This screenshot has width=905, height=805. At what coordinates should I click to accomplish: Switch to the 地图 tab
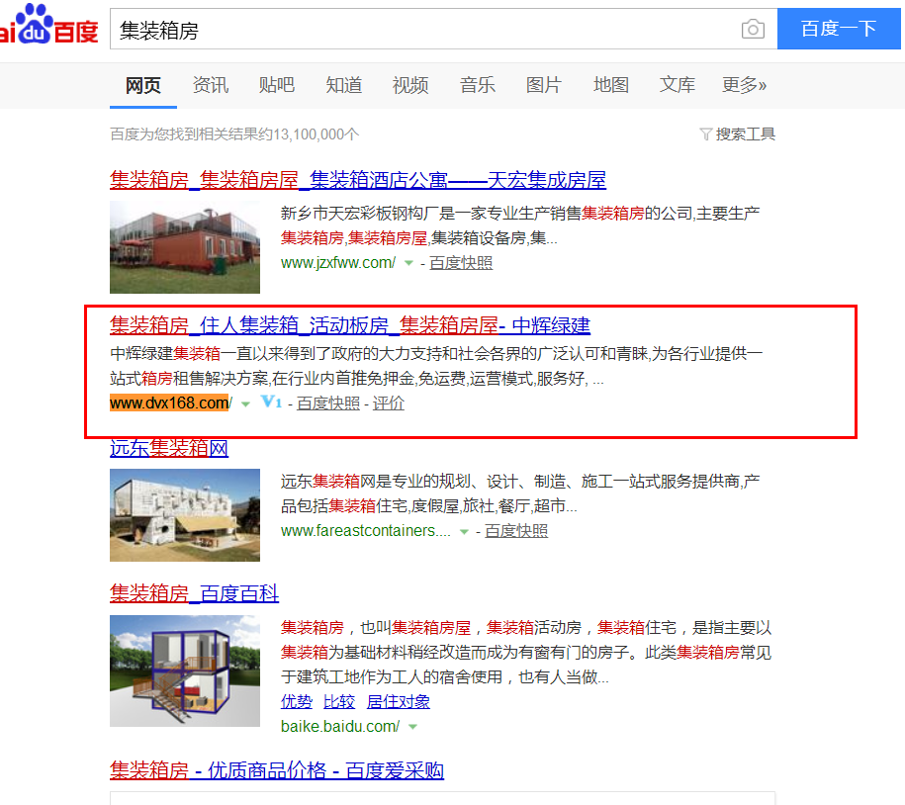[610, 85]
